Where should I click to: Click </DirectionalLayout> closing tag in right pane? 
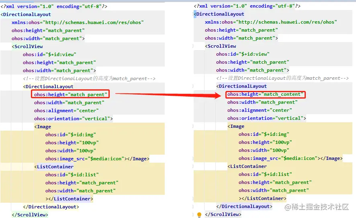(x=244, y=206)
